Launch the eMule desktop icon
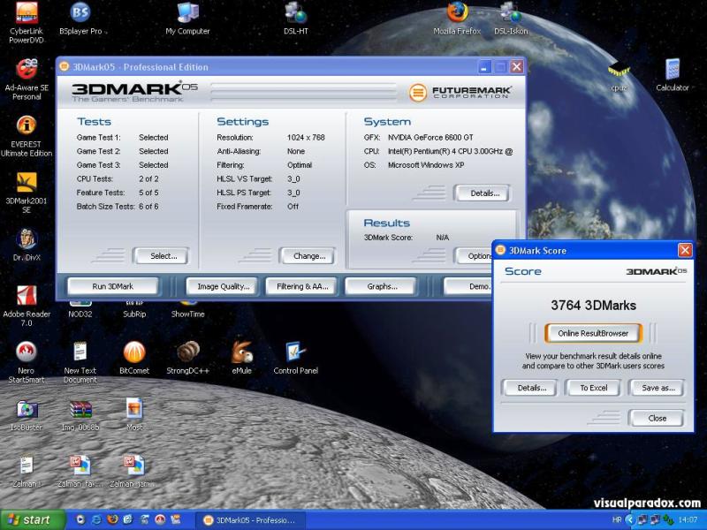707x530 pixels. [x=241, y=352]
